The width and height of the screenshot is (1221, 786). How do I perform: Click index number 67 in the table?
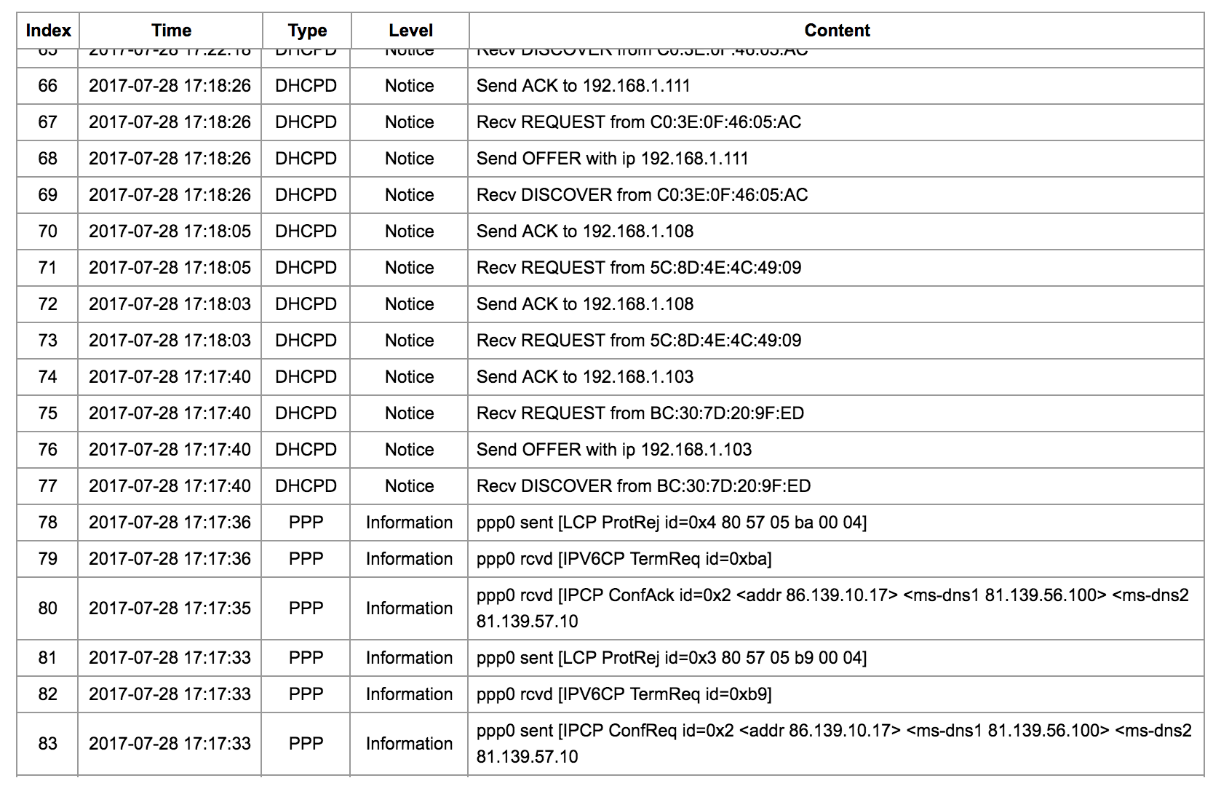click(x=48, y=122)
